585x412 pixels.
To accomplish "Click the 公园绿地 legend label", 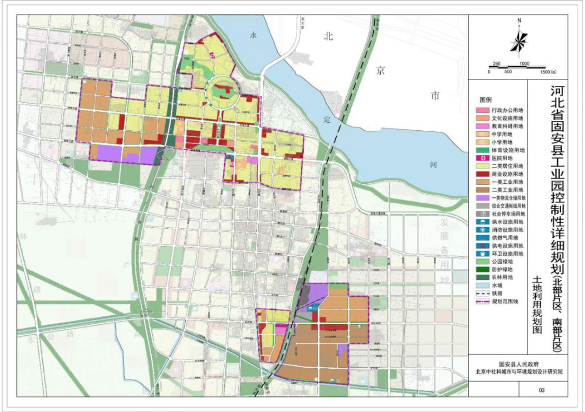I will click(x=502, y=262).
